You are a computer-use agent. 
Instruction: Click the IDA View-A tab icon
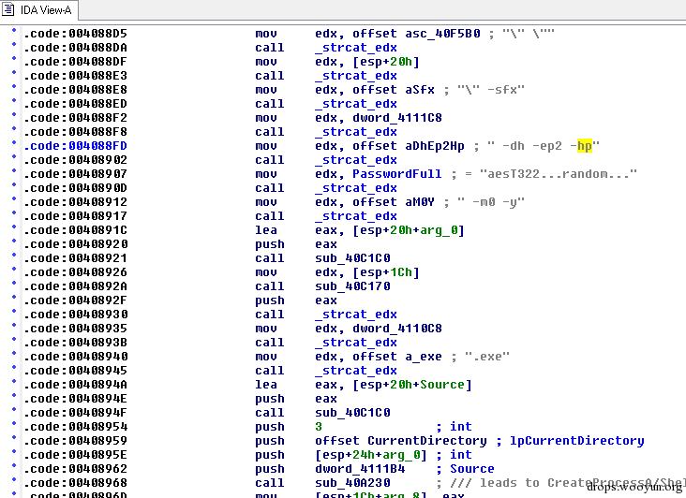(x=11, y=9)
